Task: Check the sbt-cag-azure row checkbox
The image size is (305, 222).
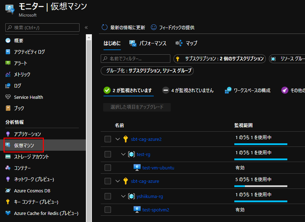Action: coord(108,181)
